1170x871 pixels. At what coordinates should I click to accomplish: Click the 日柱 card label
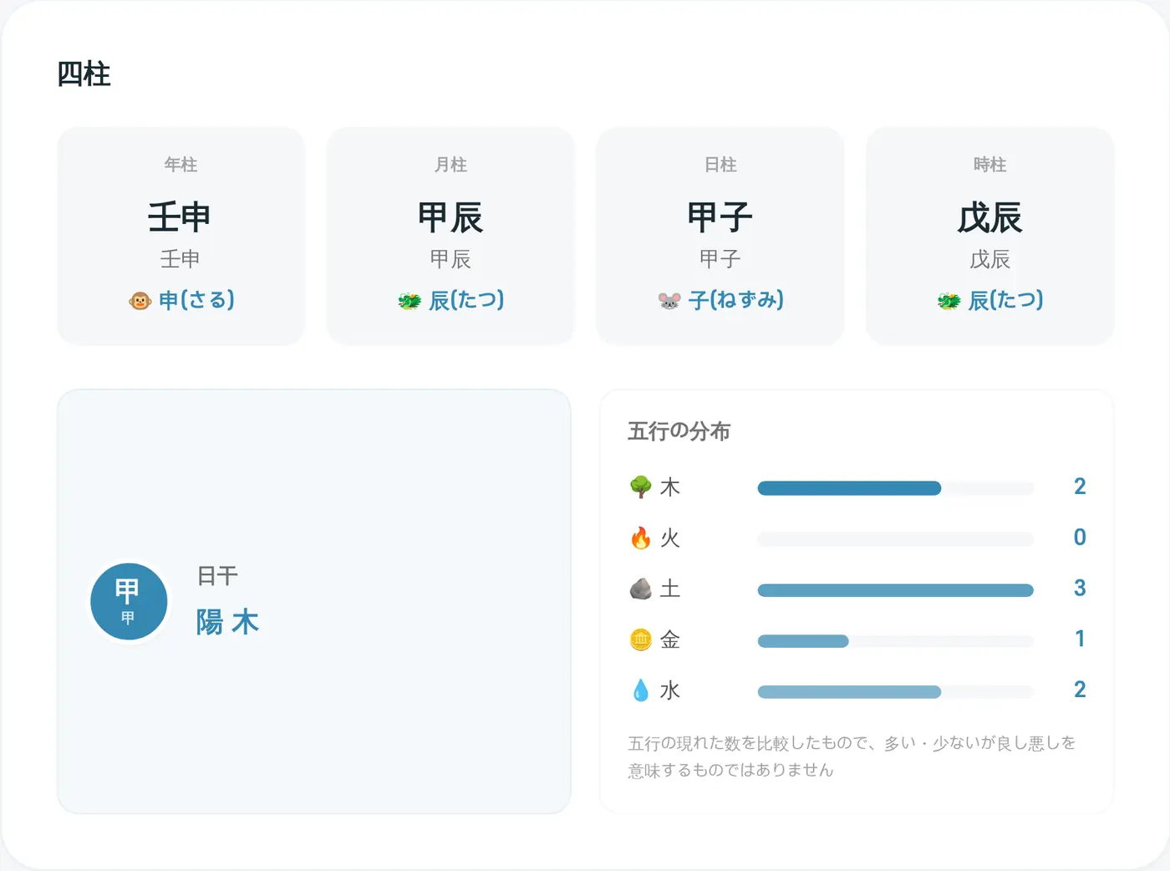(720, 165)
